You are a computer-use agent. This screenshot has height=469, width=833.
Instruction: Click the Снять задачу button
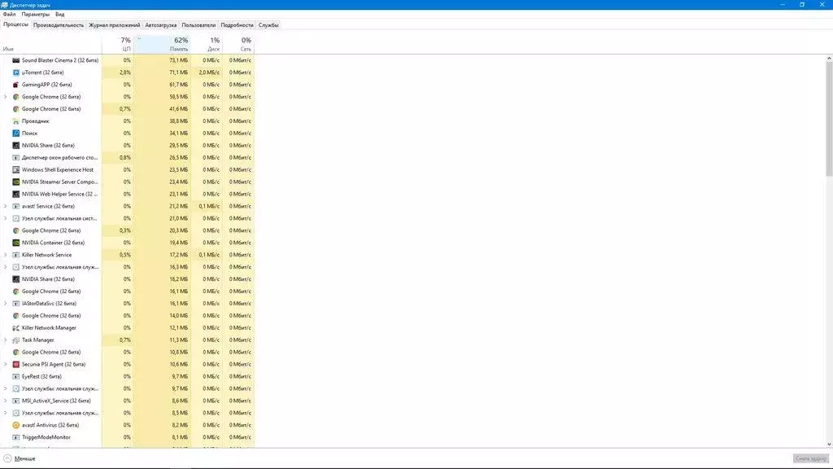811,458
